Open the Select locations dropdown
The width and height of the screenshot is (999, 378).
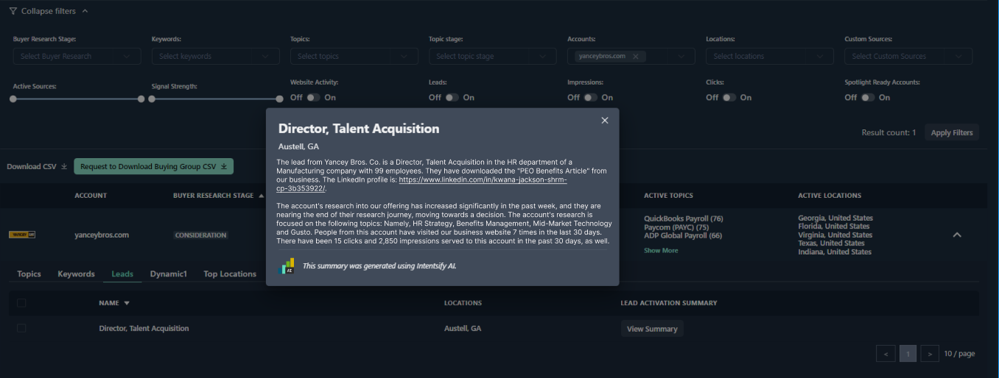tap(769, 57)
